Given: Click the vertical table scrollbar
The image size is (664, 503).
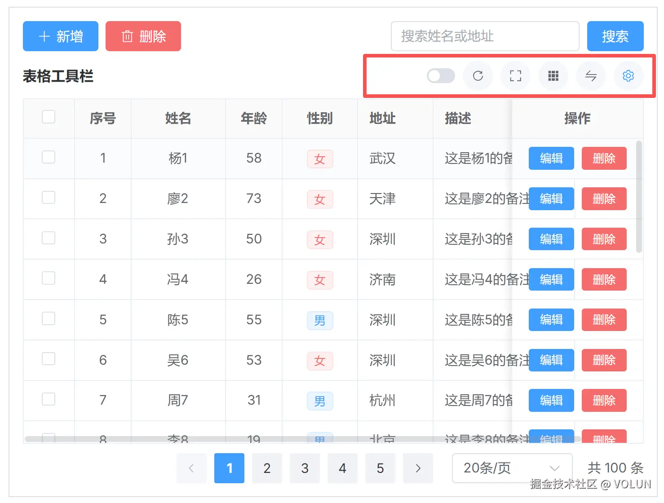Looking at the screenshot, I should pos(639,197).
